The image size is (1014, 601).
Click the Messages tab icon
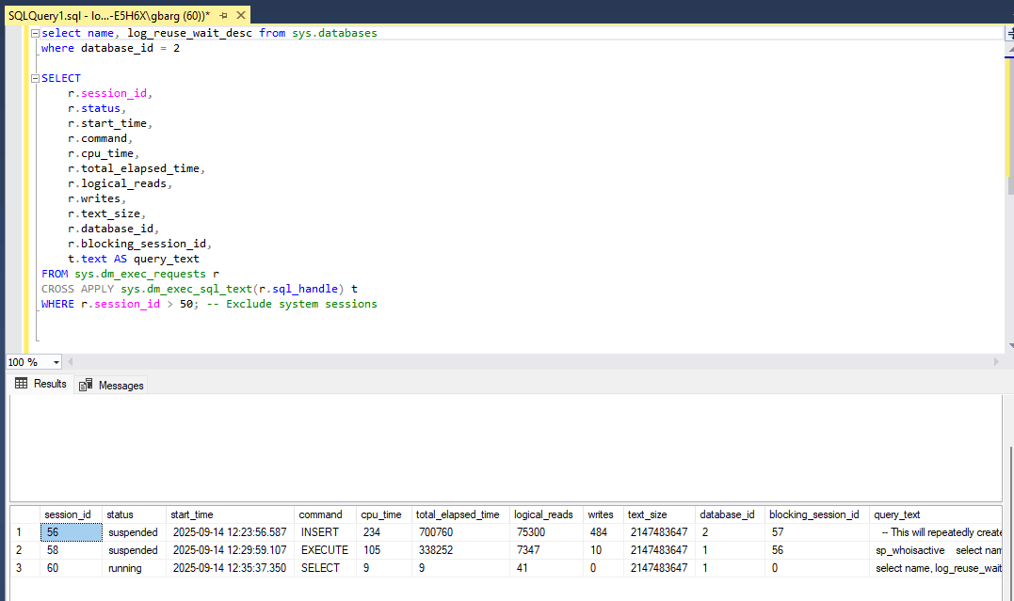(86, 385)
